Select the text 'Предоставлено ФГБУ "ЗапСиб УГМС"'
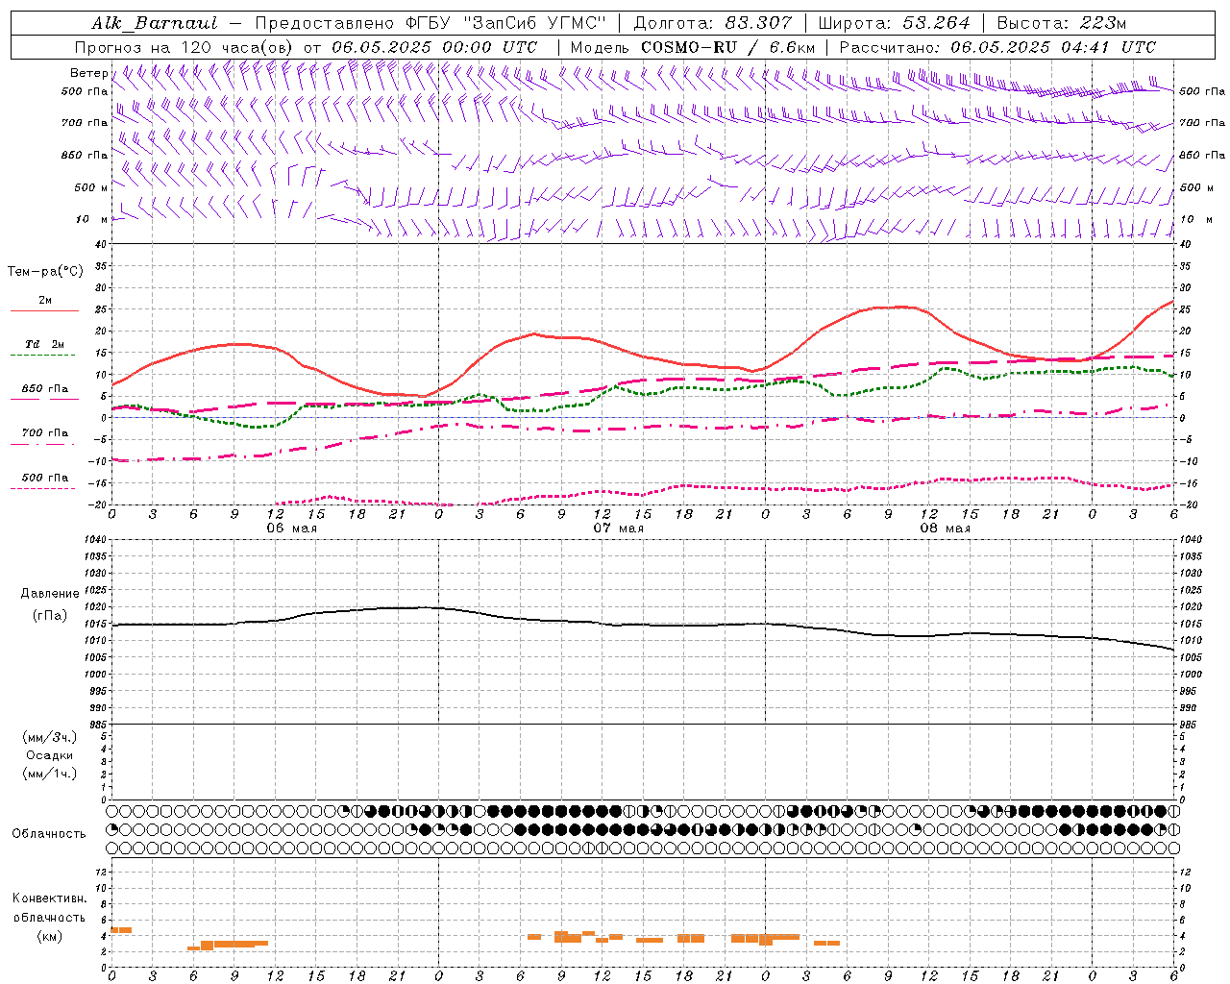Image resolution: width=1230 pixels, height=984 pixels. pos(432,23)
